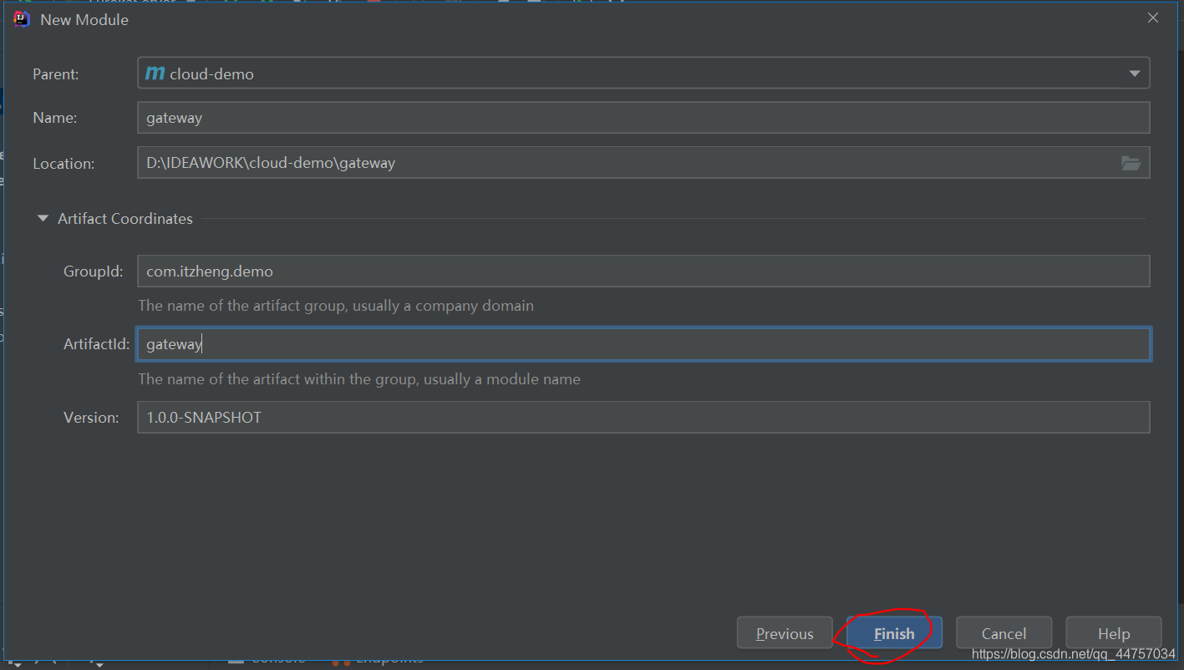Open the Parent module dropdown
This screenshot has height=670, width=1184.
(643, 73)
